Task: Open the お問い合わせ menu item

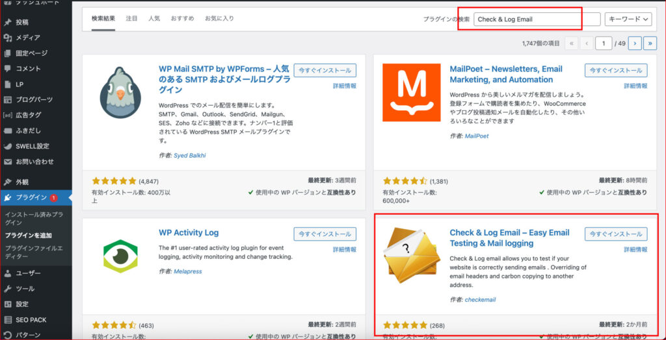Action: coord(35,162)
